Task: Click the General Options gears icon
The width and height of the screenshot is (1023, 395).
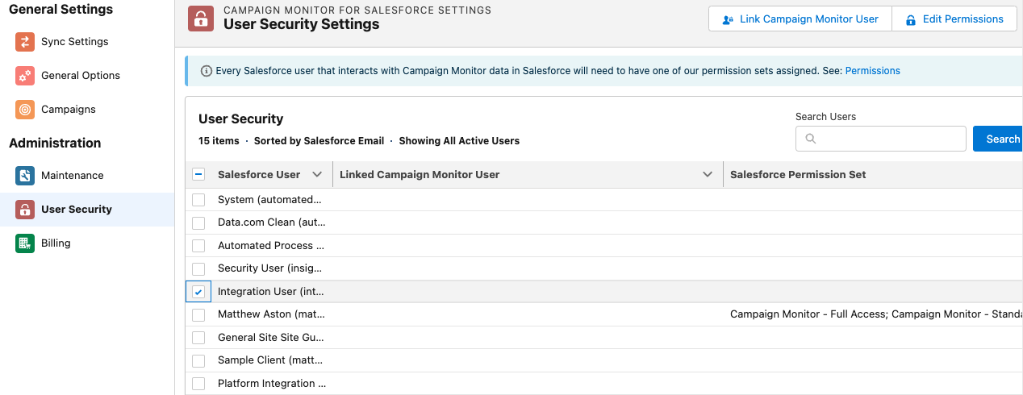Action: [25, 76]
